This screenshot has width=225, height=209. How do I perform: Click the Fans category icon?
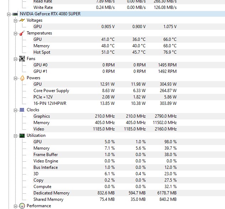pyautogui.click(x=22, y=59)
